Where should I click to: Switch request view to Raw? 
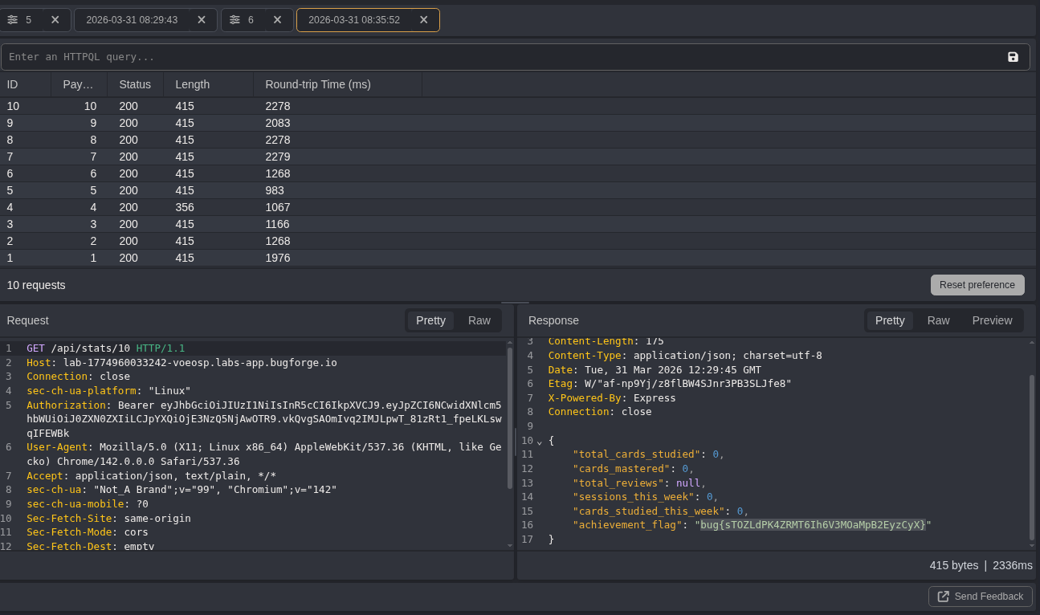click(479, 320)
